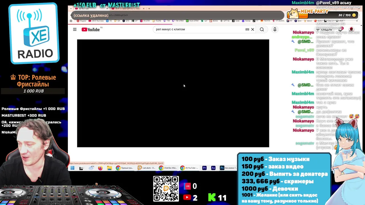This screenshot has width=365, height=205.
Task: Open the '(467) YouTube' bookmark
Action: (96, 21)
